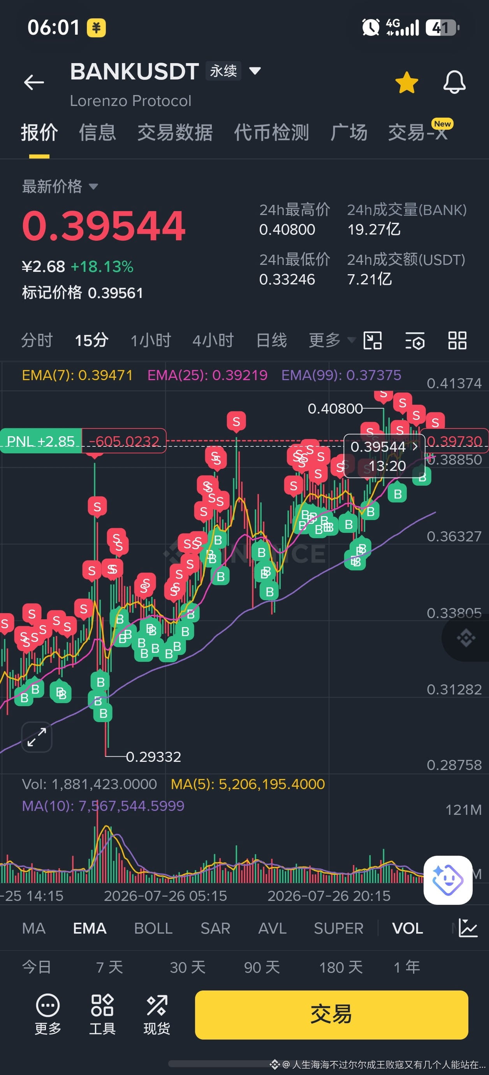Toggle SAR indicator
Viewport: 489px width, 1075px height.
pyautogui.click(x=215, y=928)
